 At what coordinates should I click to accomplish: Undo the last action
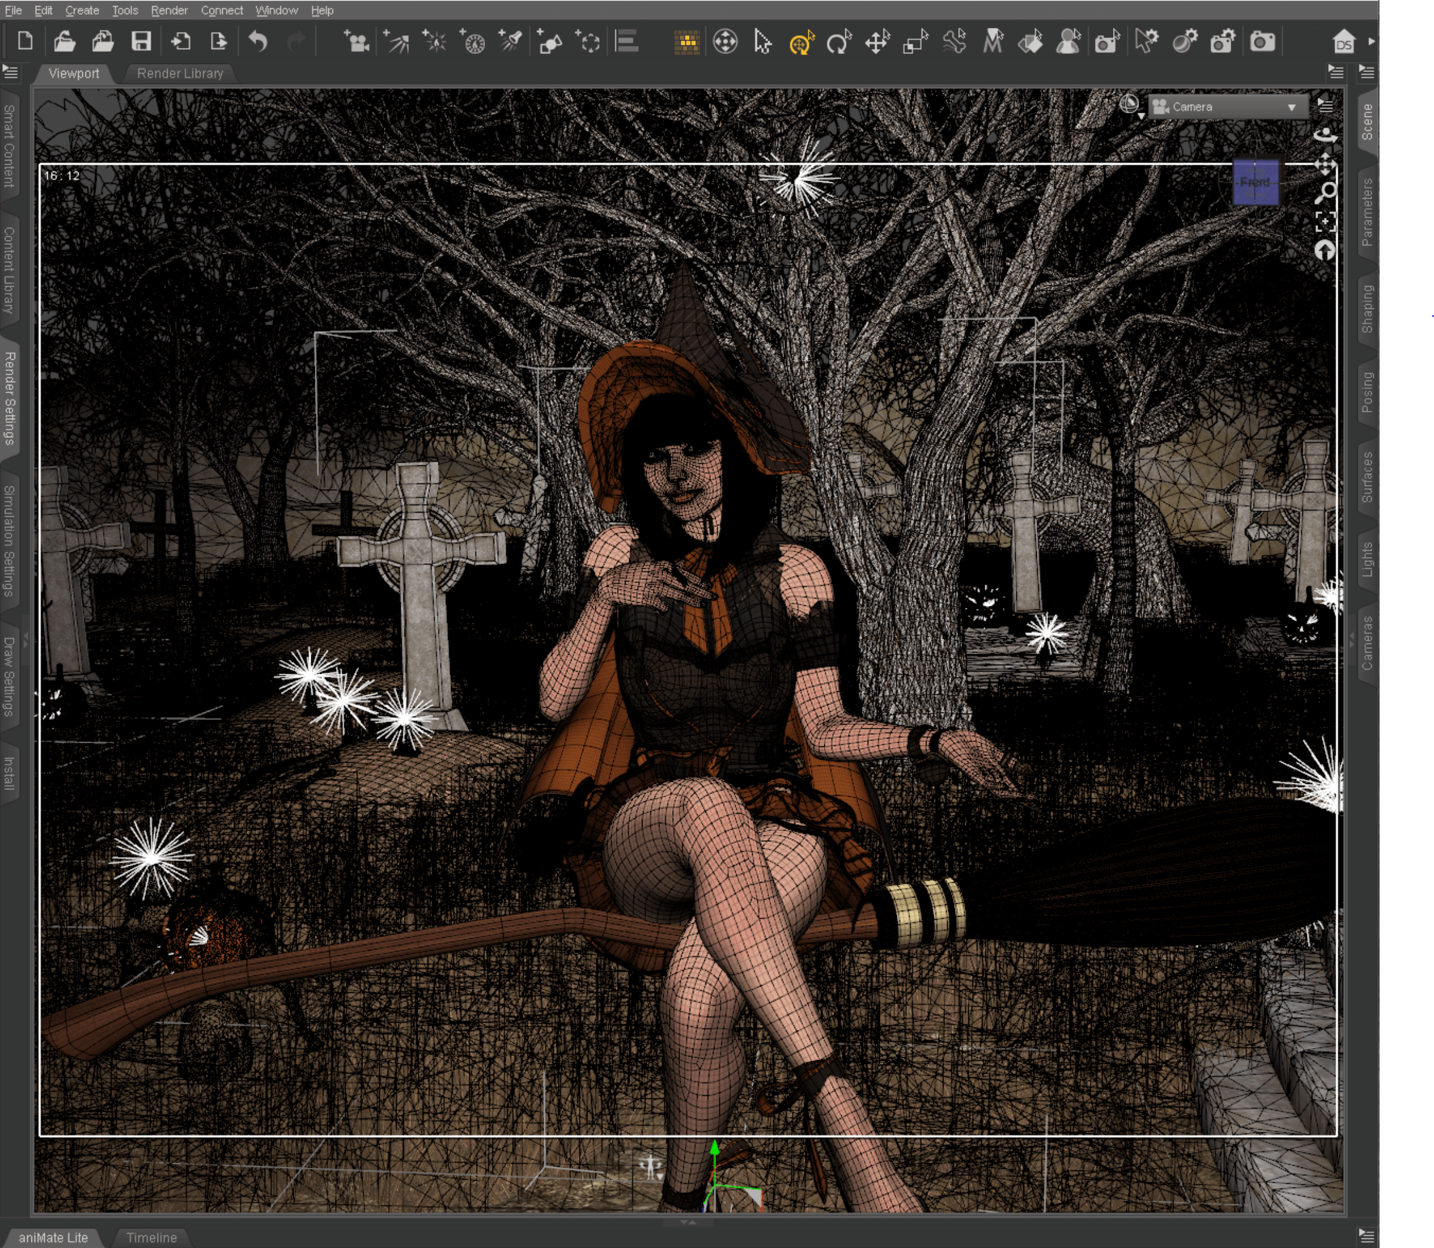257,42
